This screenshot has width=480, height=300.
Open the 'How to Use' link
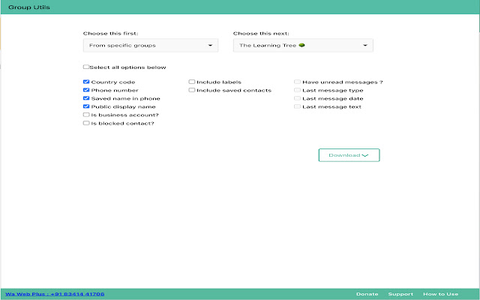pos(440,294)
